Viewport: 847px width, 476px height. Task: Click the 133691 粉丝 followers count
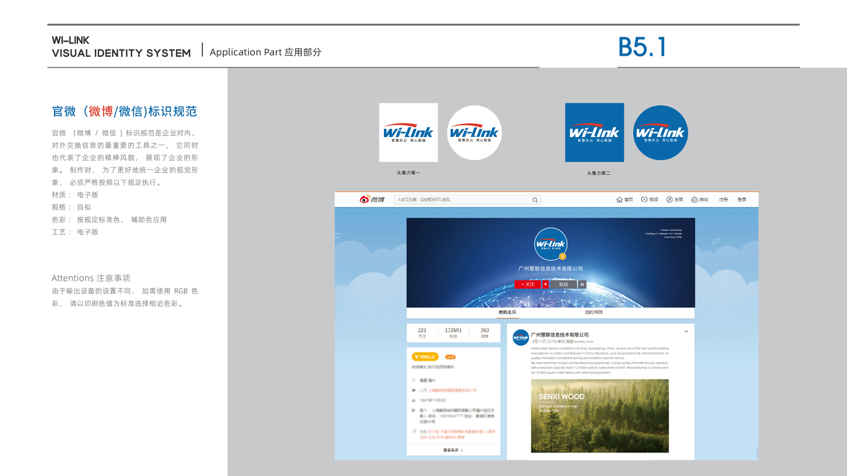click(453, 333)
